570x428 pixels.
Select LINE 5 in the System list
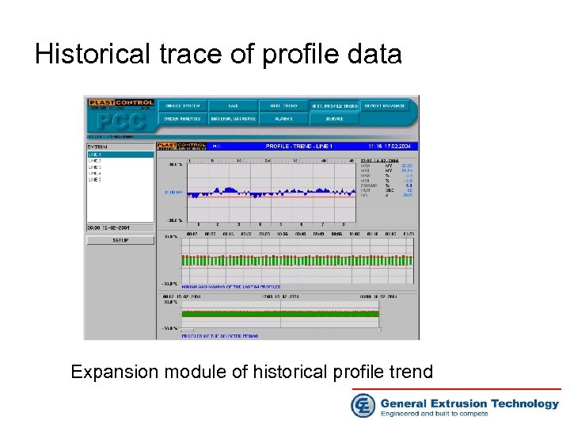pyautogui.click(x=120, y=180)
